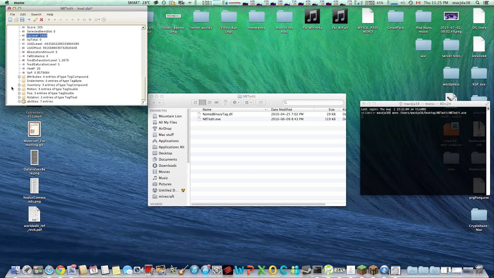Viewport: 494px width, 278px height.
Task: Click the Finder share button
Action: (261, 102)
